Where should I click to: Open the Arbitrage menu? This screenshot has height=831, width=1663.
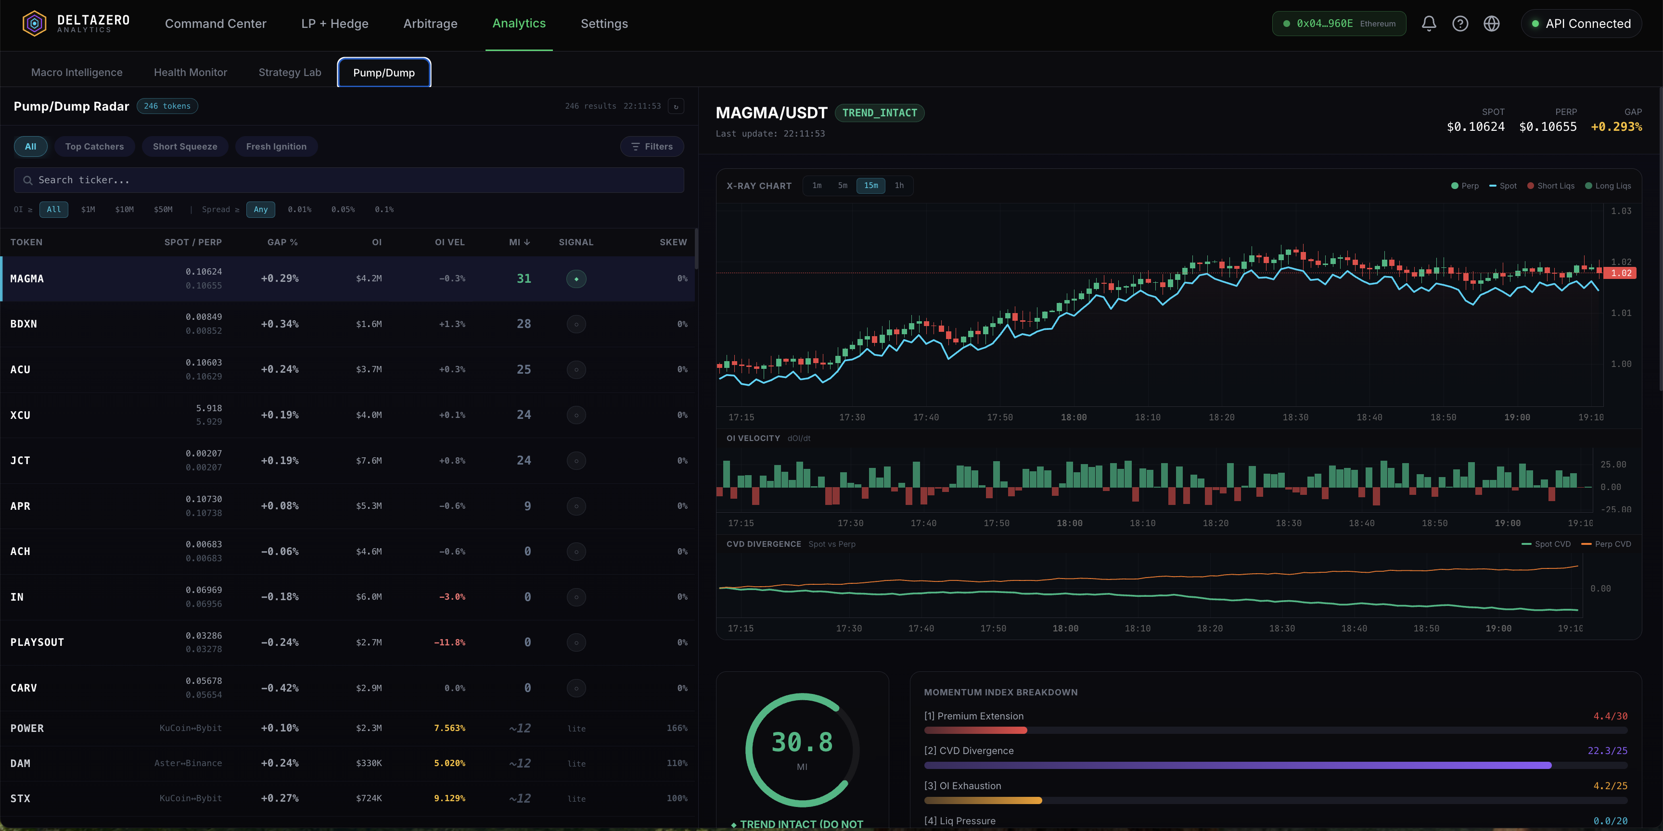[430, 24]
